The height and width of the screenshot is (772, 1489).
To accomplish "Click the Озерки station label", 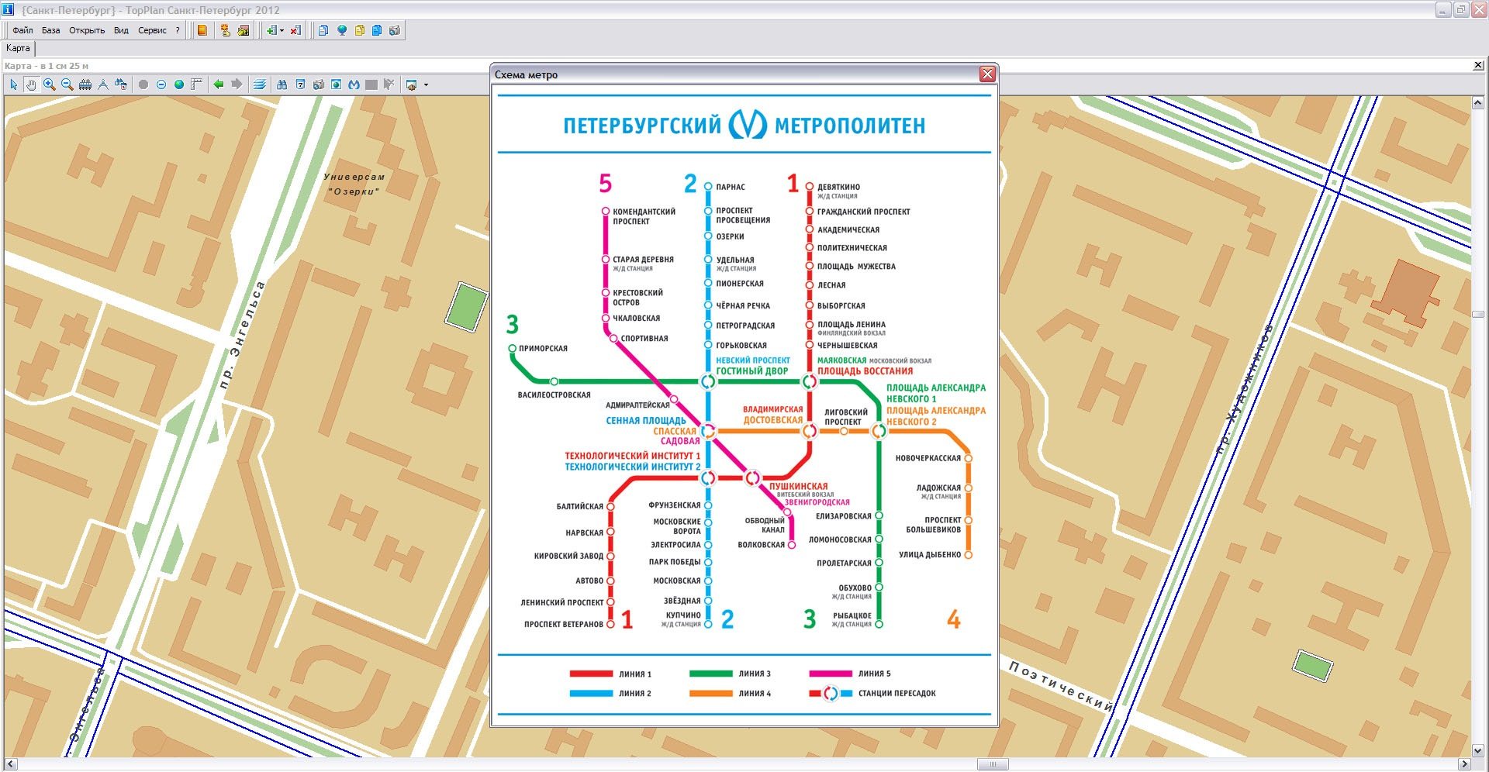I will click(730, 236).
